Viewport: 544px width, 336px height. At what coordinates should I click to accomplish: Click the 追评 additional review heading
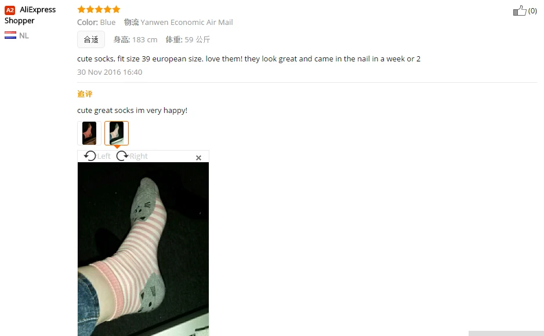[85, 94]
